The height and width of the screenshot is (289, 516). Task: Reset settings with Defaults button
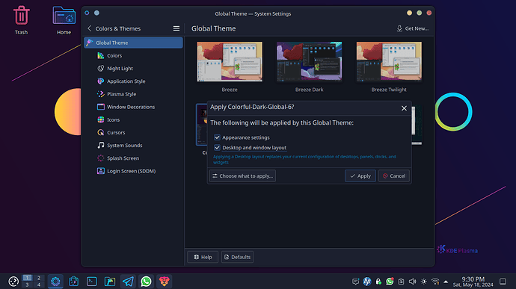[x=237, y=257]
